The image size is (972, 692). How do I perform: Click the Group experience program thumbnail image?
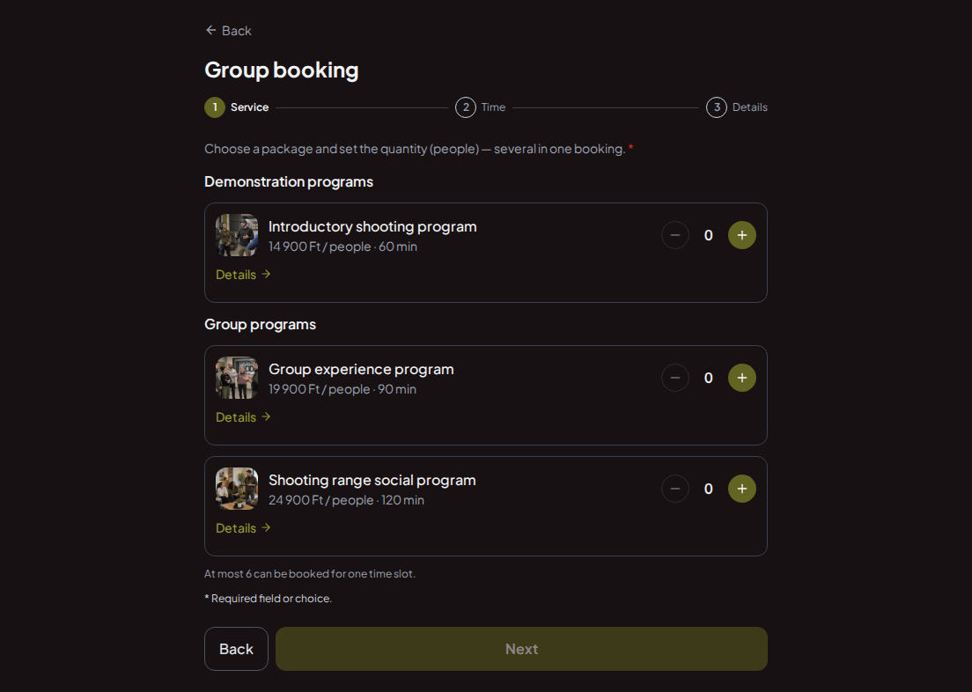coord(237,378)
